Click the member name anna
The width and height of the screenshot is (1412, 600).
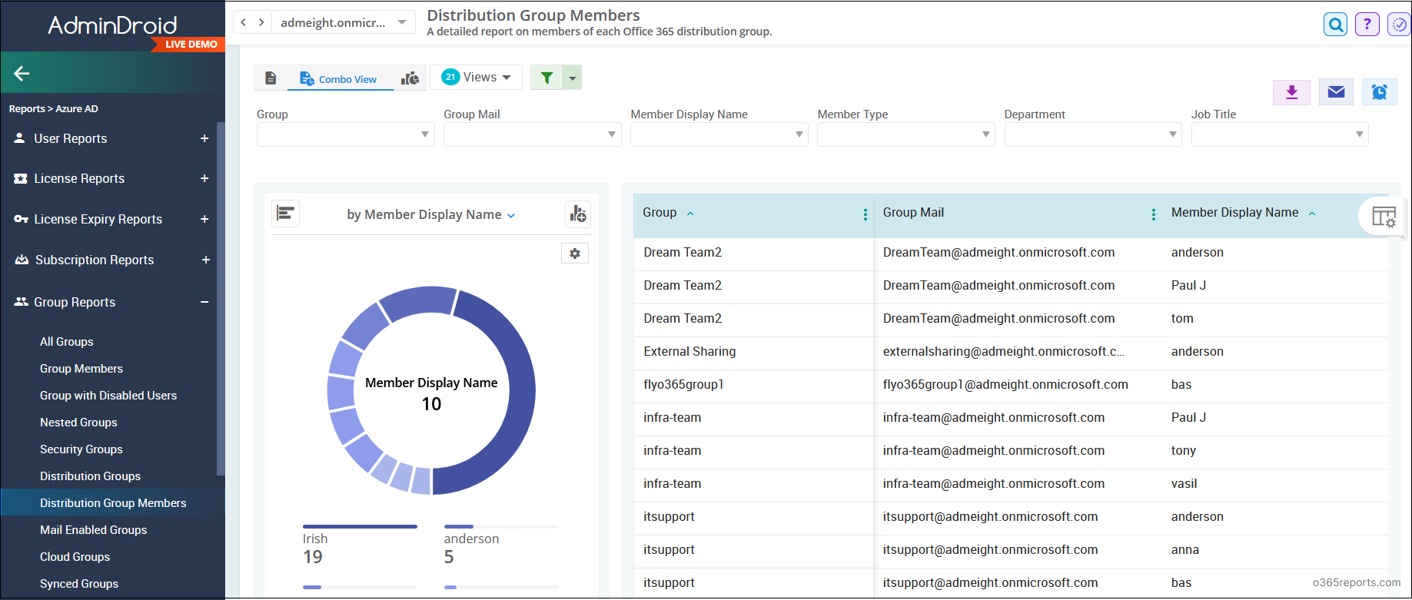tap(1184, 550)
